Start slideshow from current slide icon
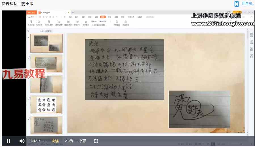The width and height of the screenshot is (255, 147). (x=39, y=22)
